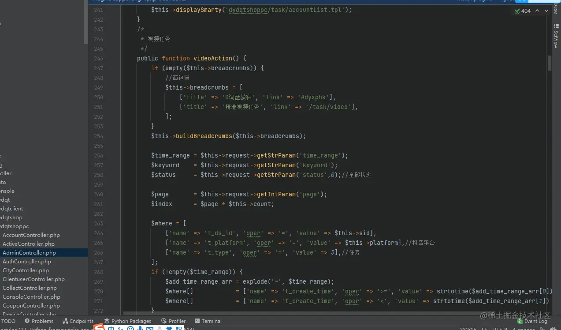Click the 'dydqtshoppc/task/accountList.tpl' string

click(285, 10)
